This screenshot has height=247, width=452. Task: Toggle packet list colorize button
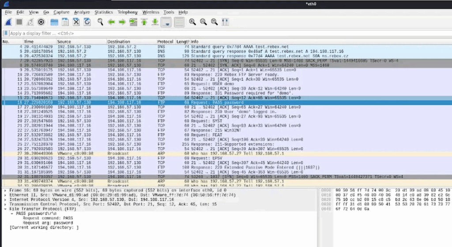[179, 22]
